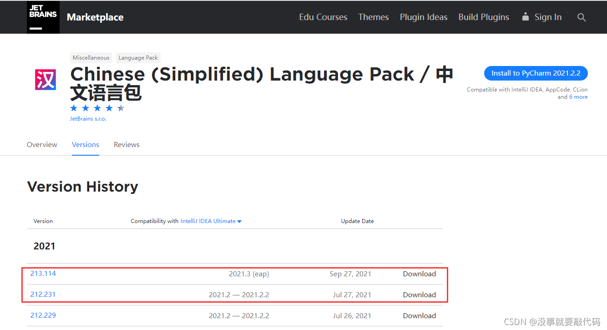The width and height of the screenshot is (607, 330).
Task: Select the Miscellaneous tag
Action: click(x=91, y=58)
